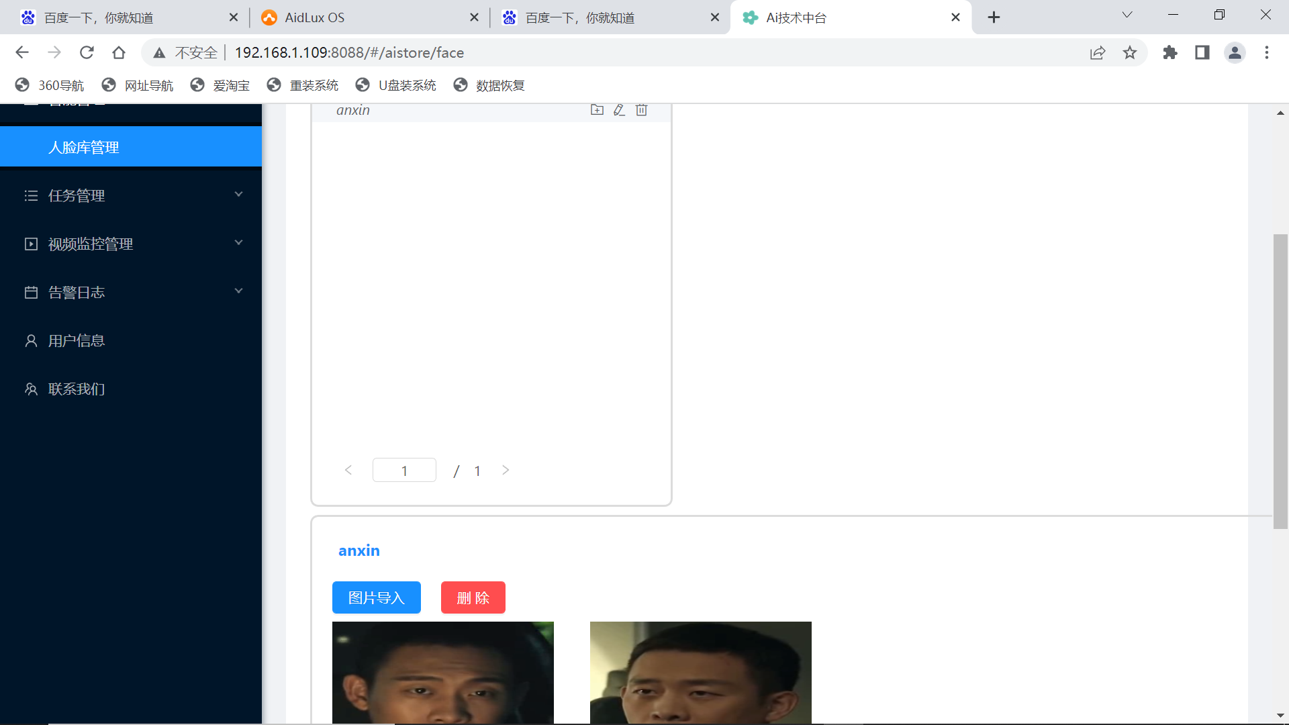The width and height of the screenshot is (1289, 725).
Task: Click the red 删除 button
Action: (x=473, y=597)
